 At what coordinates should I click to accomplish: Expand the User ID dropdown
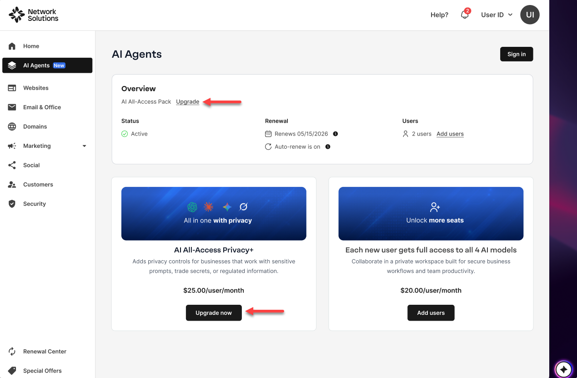[497, 15]
